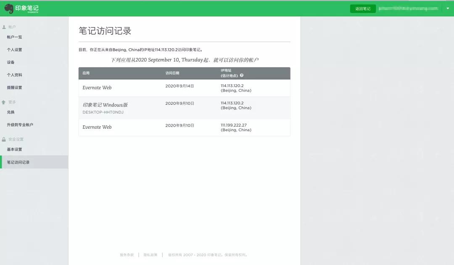454x265 pixels.
Task: Click device name DESKTOP-HHT0NDJ
Action: tap(103, 112)
